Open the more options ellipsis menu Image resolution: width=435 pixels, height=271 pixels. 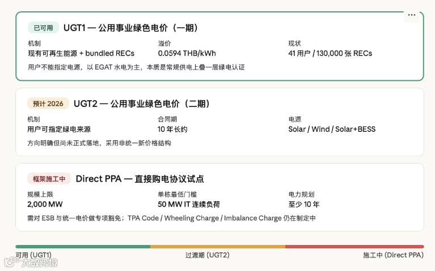click(412, 15)
